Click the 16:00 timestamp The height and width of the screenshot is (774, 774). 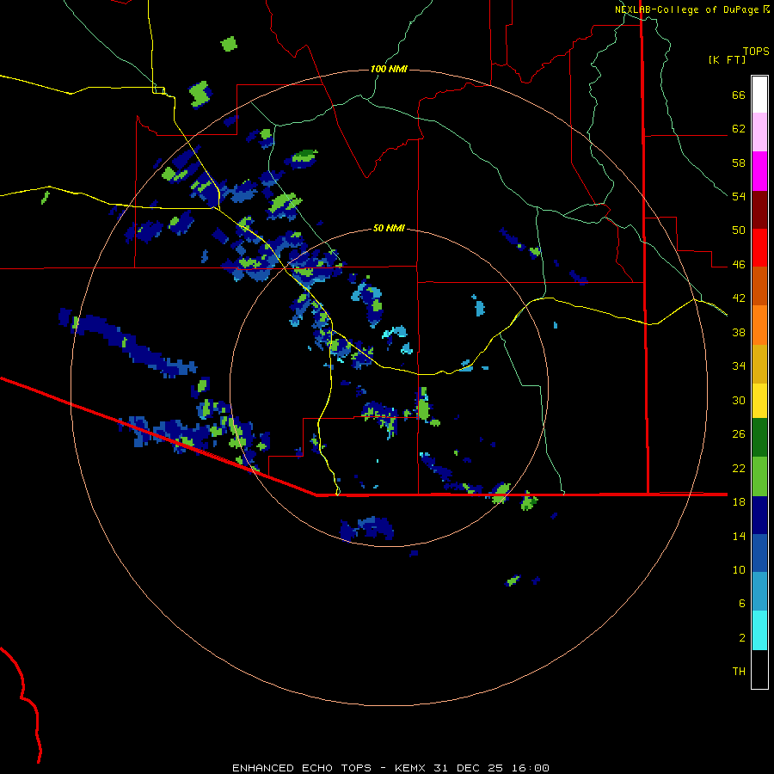click(x=530, y=768)
